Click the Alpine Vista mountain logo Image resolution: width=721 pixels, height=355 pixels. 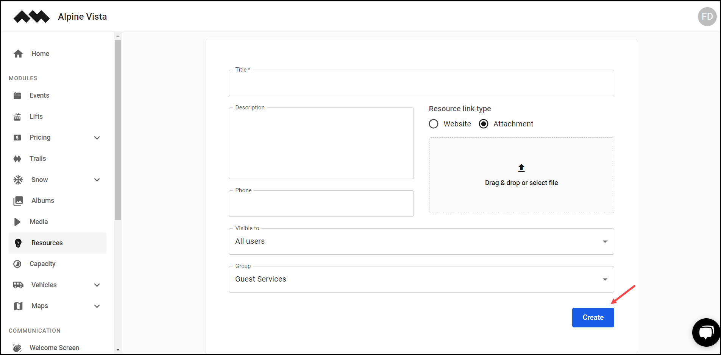[31, 17]
